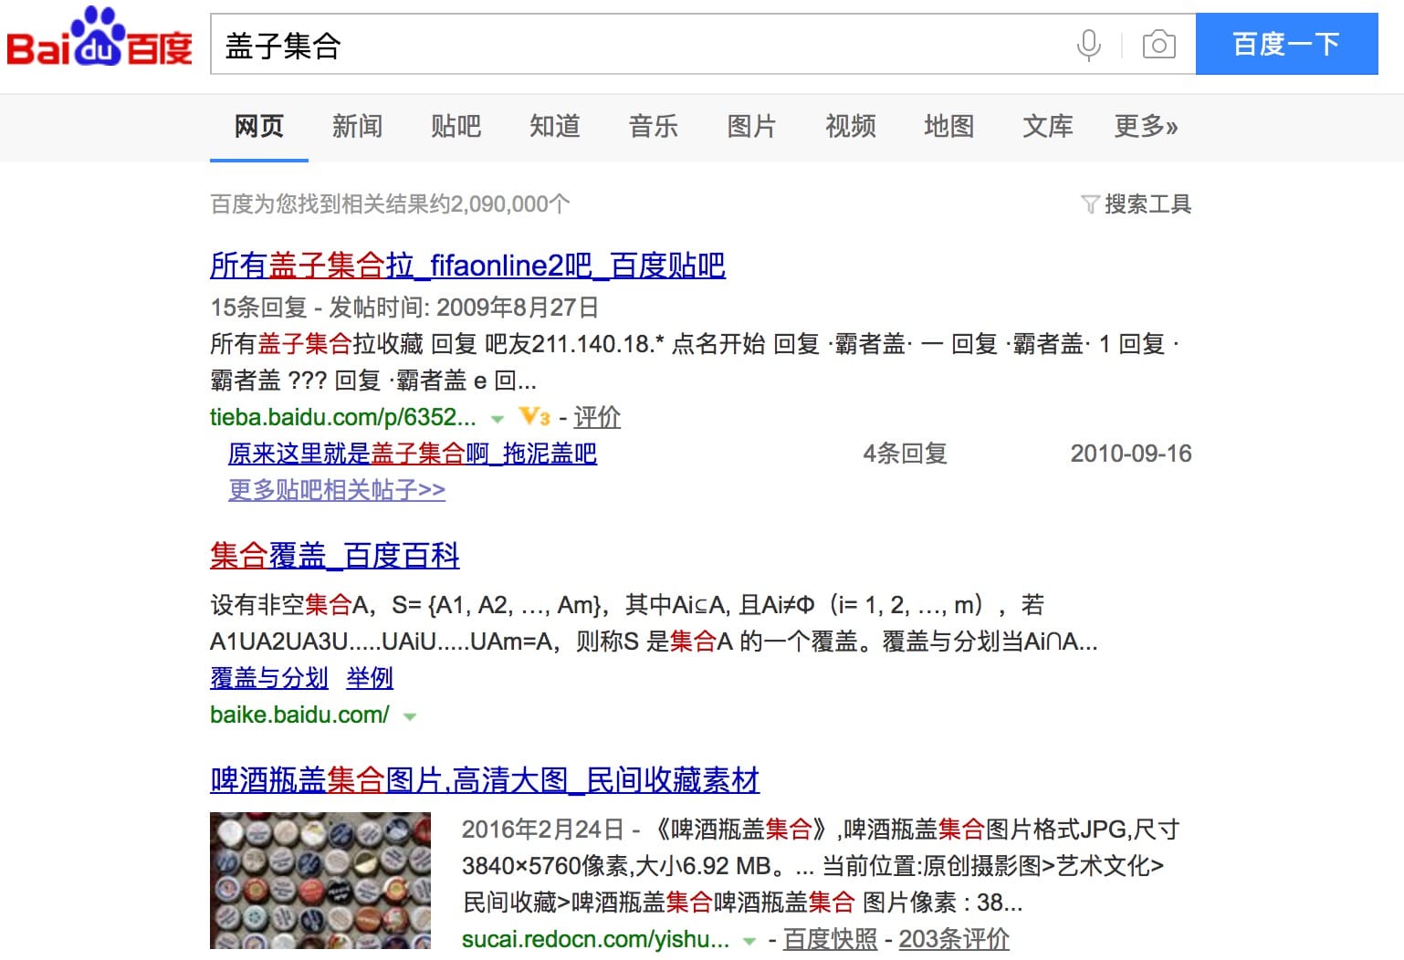
Task: Switch to the 音乐 tab
Action: coord(653,126)
